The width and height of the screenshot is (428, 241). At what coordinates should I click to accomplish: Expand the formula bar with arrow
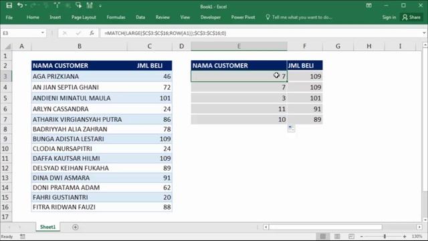pyautogui.click(x=424, y=33)
